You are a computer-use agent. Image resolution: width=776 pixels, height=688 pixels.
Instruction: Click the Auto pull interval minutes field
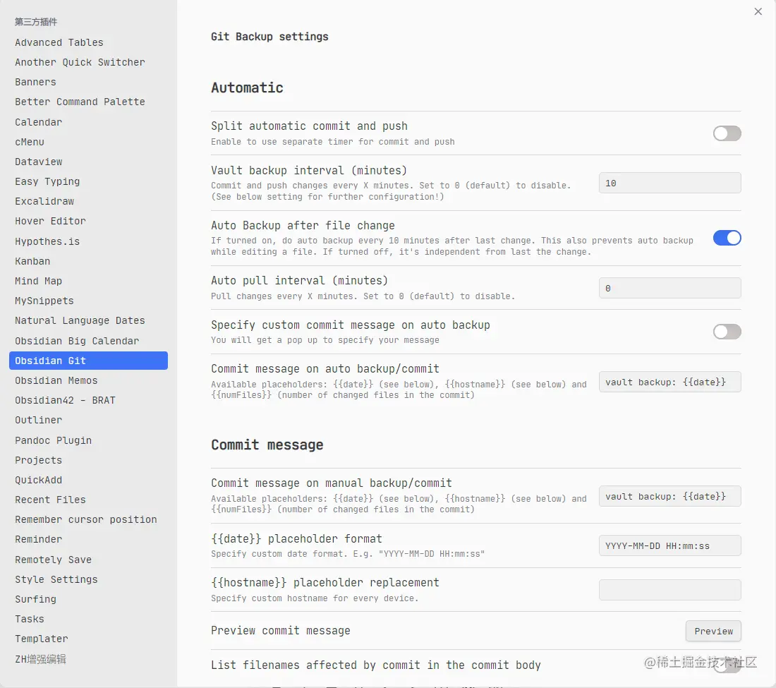pos(669,288)
